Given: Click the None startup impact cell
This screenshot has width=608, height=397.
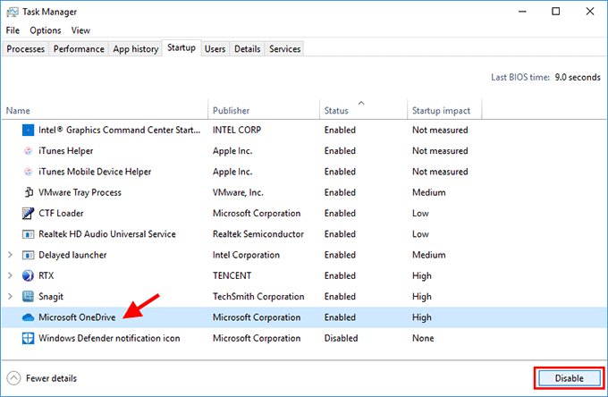Looking at the screenshot, I should coord(423,338).
